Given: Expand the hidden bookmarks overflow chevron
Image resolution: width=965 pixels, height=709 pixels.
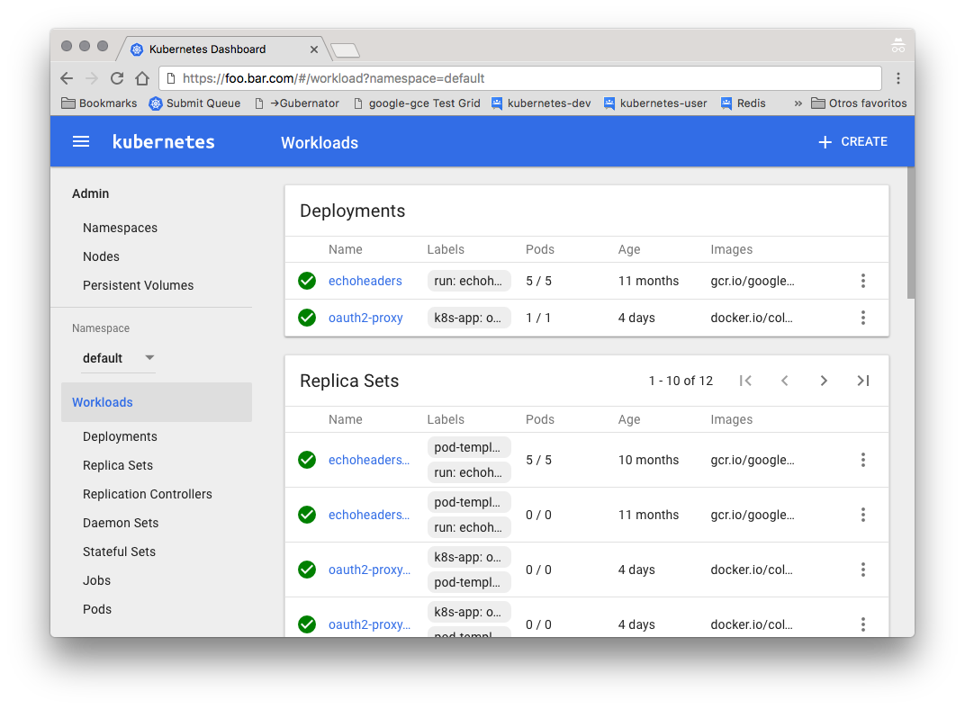Looking at the screenshot, I should pos(798,103).
